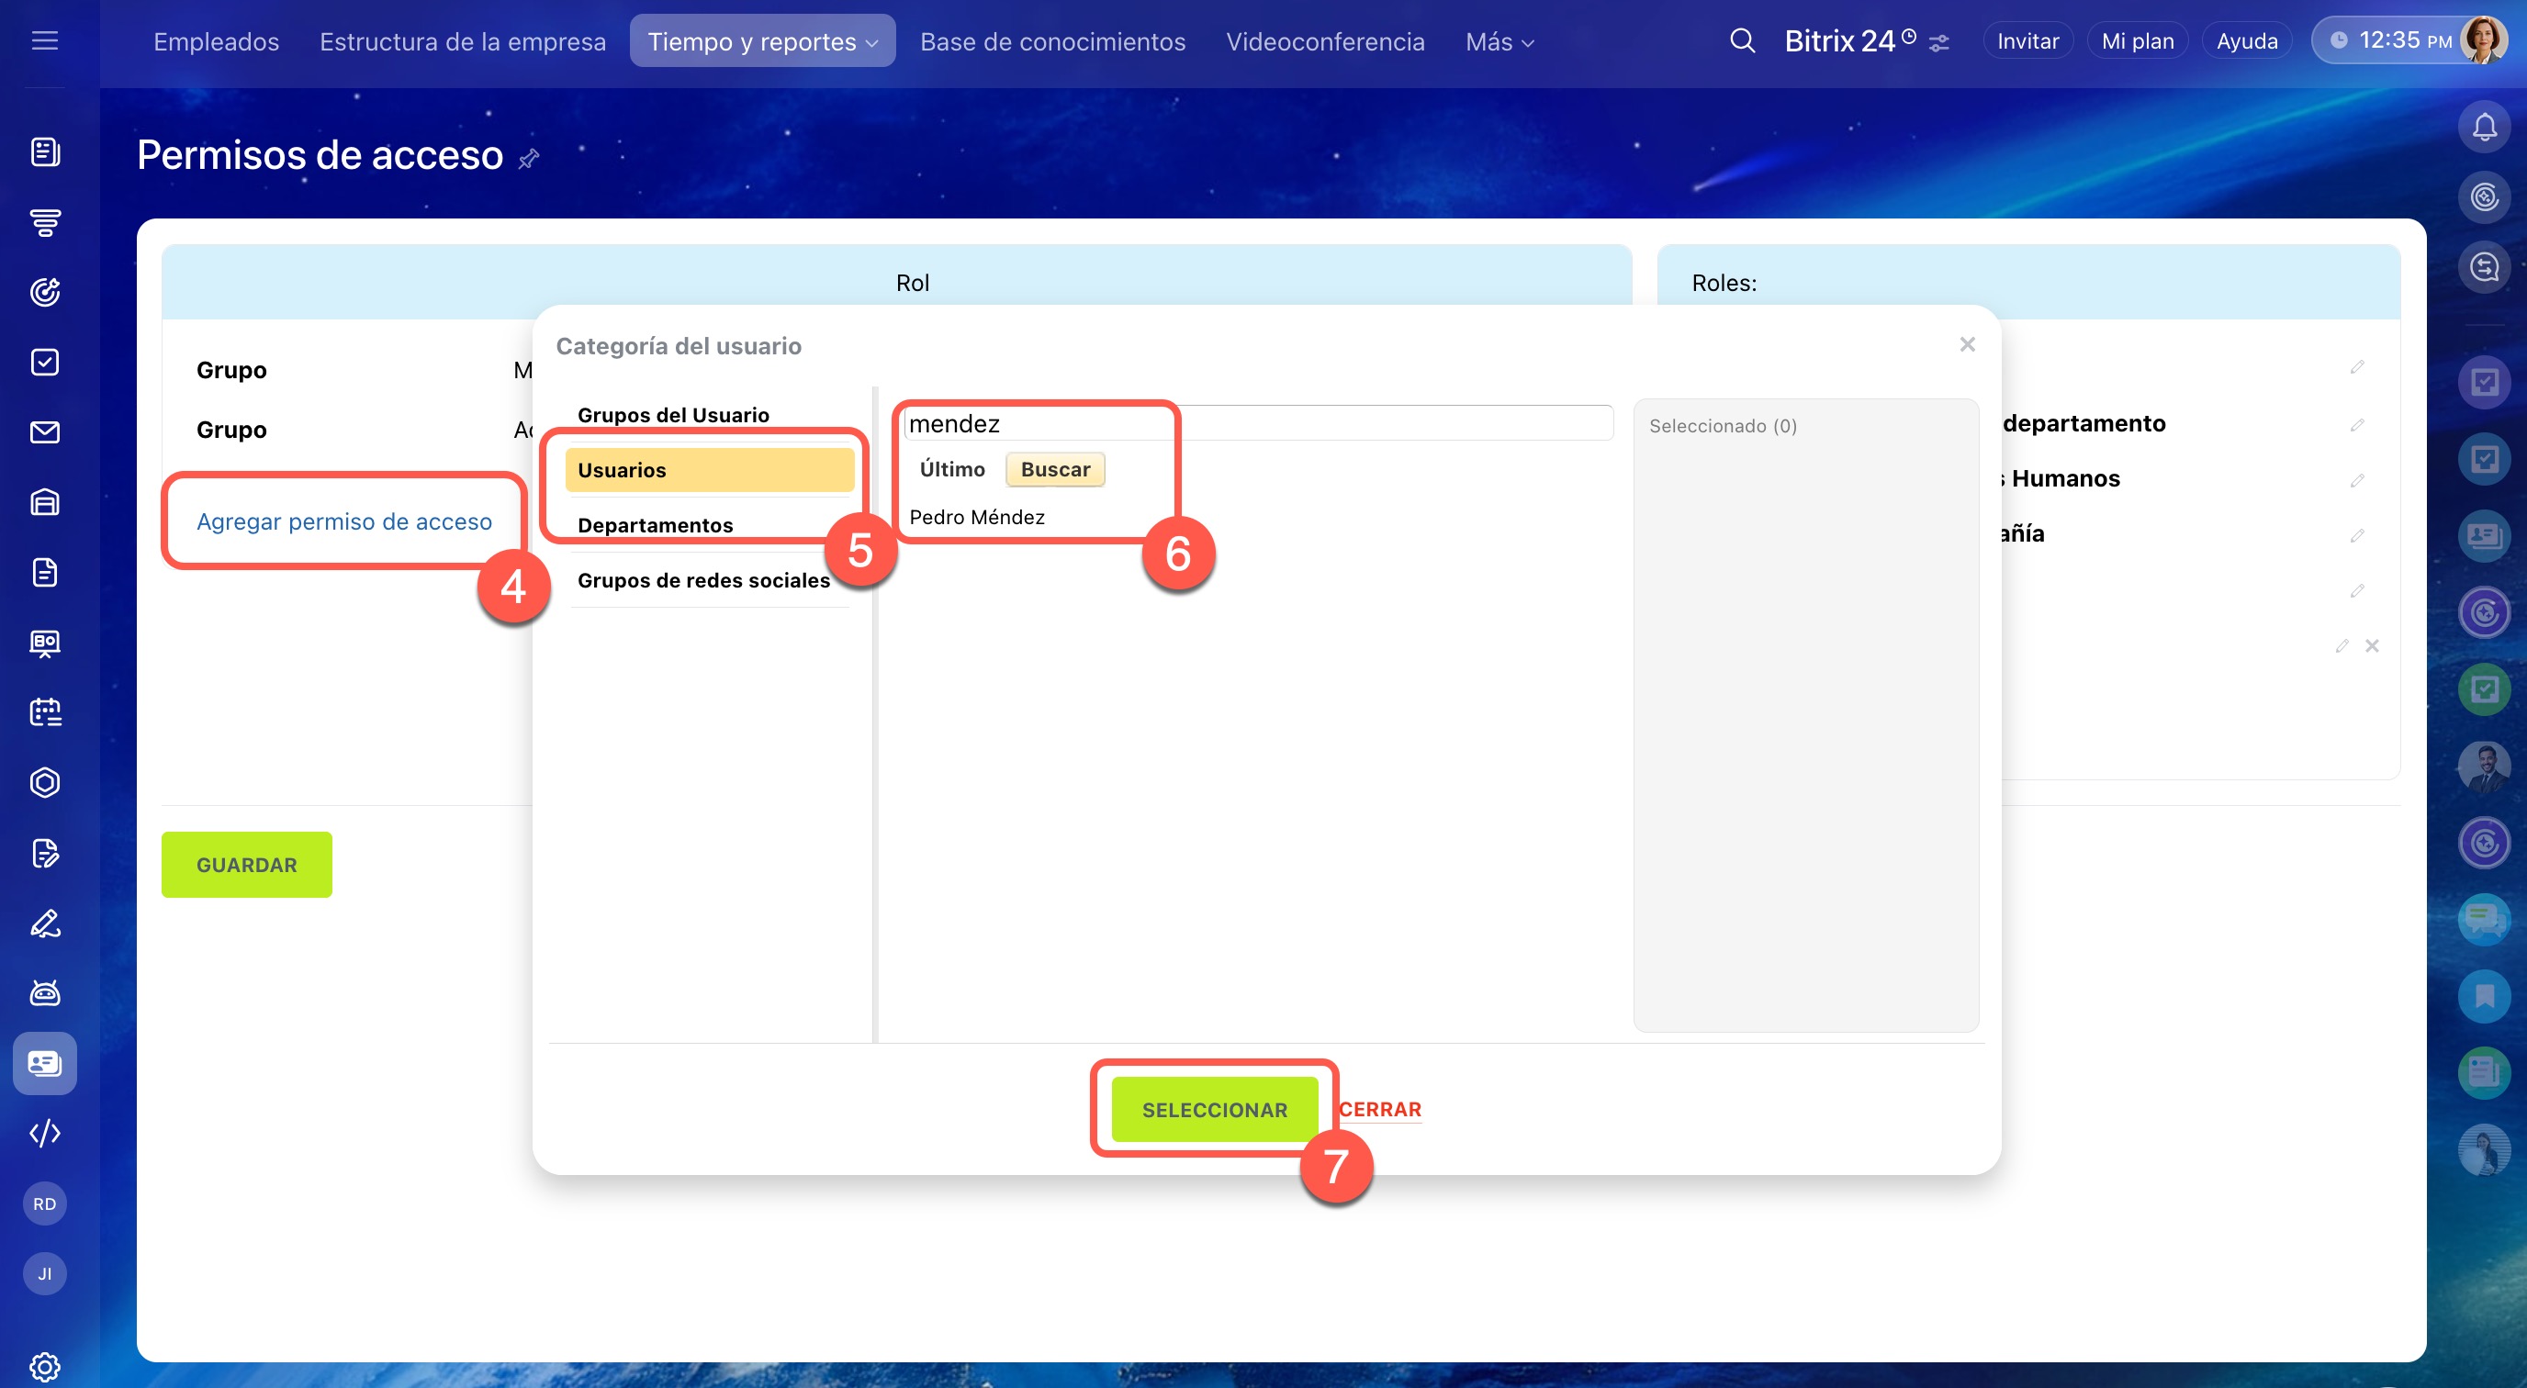Click the mendez search input field

pyautogui.click(x=1255, y=424)
